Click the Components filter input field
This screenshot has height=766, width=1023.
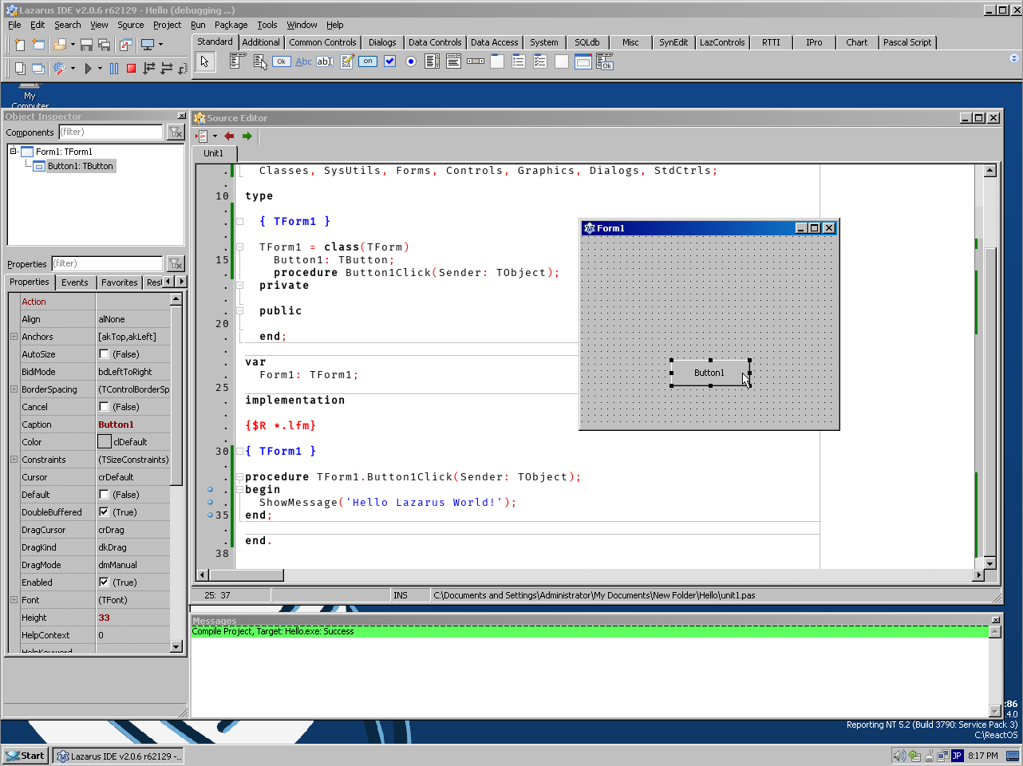tap(110, 132)
